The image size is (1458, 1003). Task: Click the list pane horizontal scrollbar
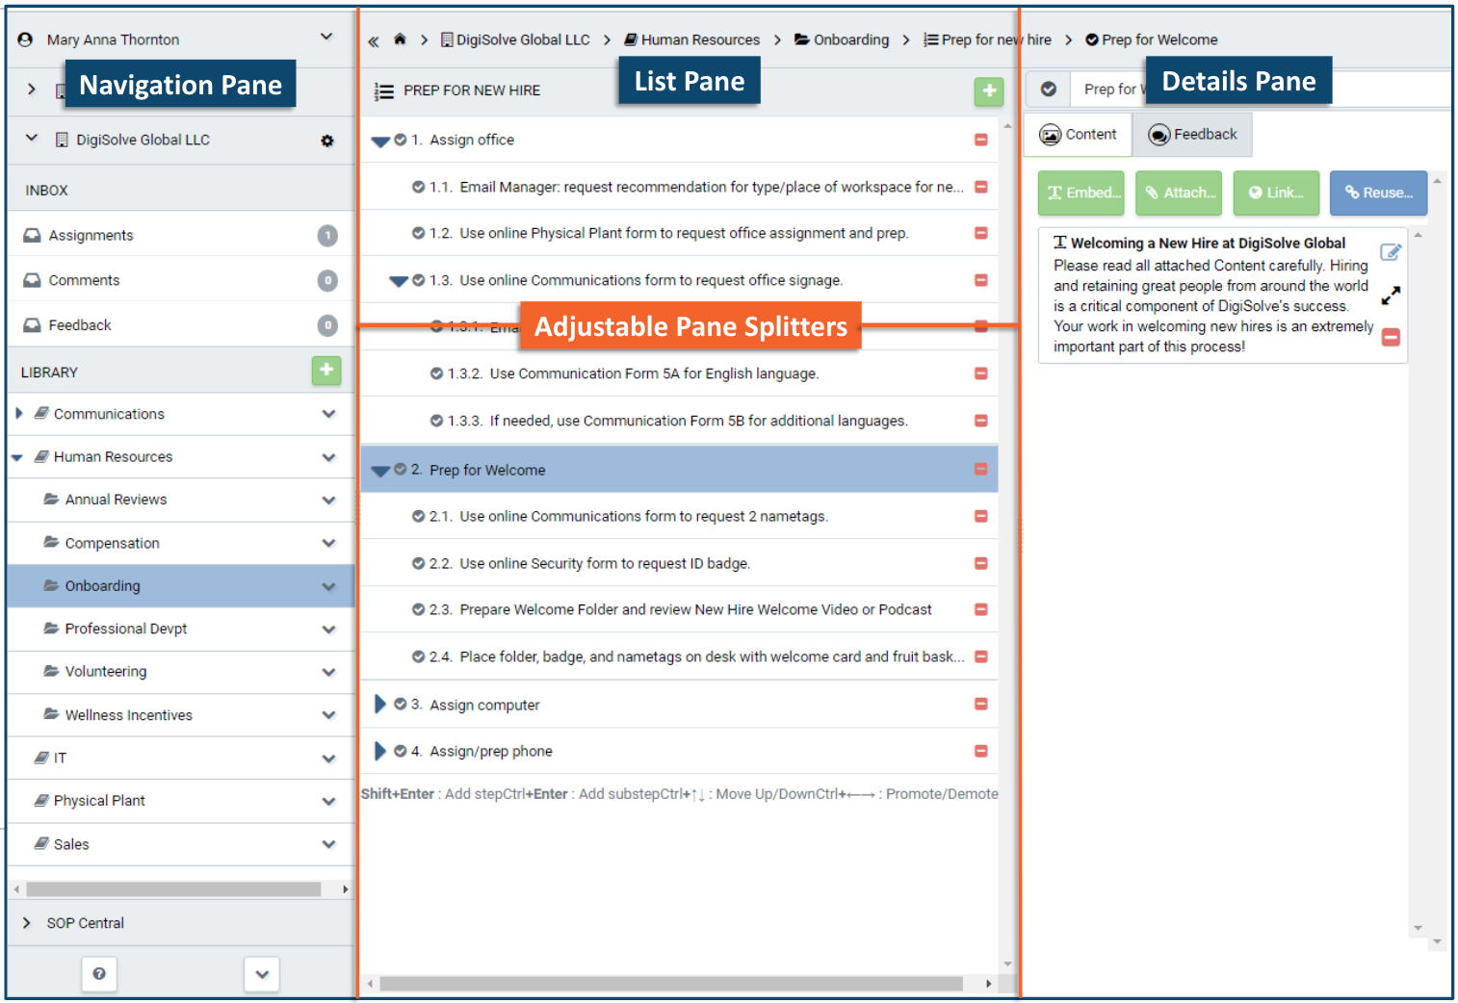point(671,984)
